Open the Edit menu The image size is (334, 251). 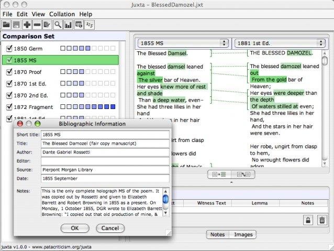pos(22,14)
